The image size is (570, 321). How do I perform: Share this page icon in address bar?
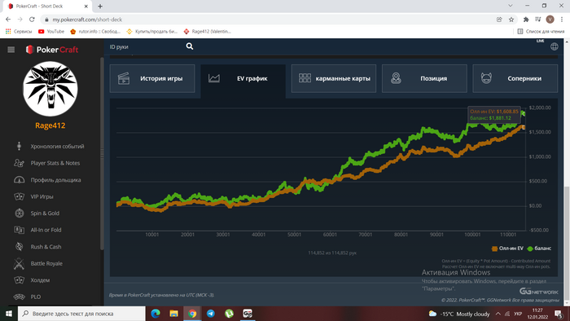click(x=499, y=20)
